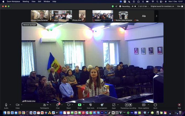Open Host tools shield icon
This screenshot has height=116, width=185.
(x=90, y=105)
